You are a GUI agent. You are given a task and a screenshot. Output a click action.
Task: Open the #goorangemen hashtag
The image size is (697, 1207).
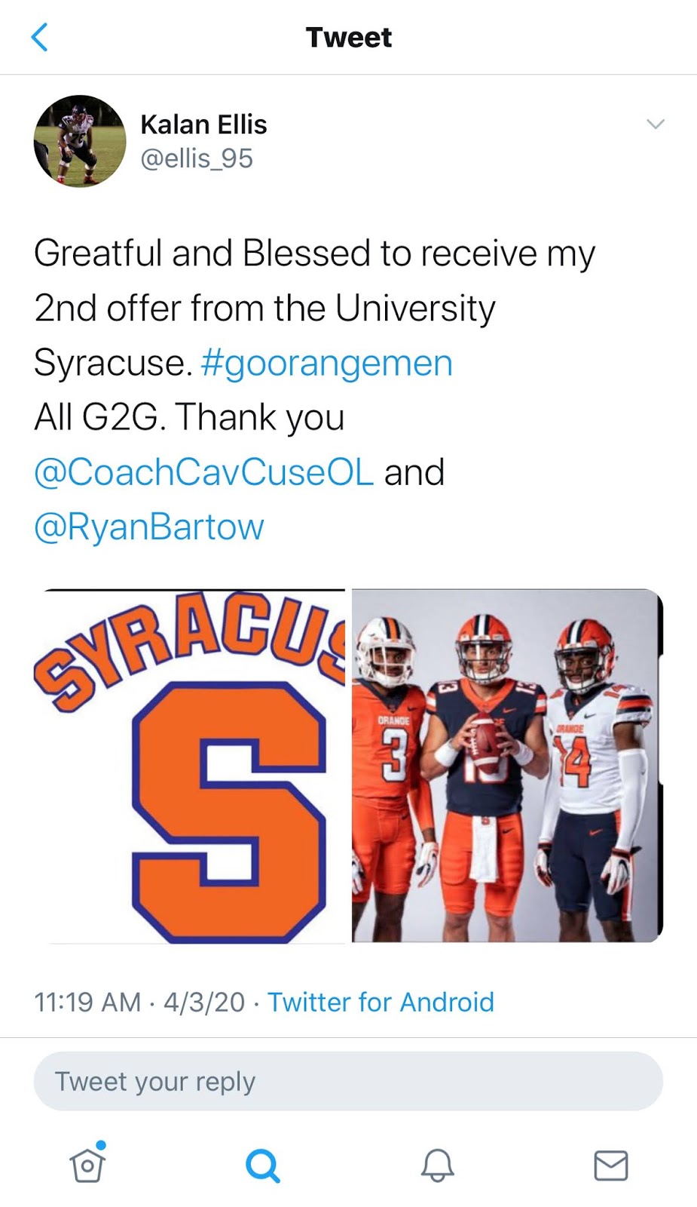327,362
